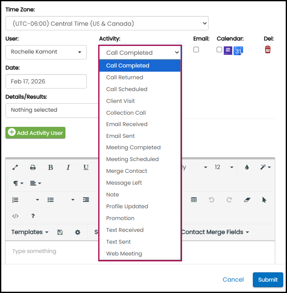Select Web Meeting activity option
The width and height of the screenshot is (287, 293).
tap(140, 253)
